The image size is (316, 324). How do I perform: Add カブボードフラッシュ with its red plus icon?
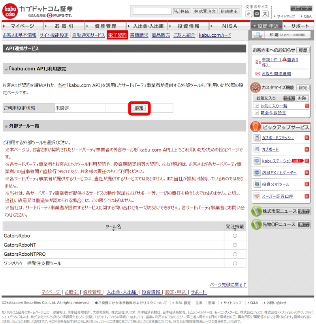pyautogui.click(x=307, y=138)
